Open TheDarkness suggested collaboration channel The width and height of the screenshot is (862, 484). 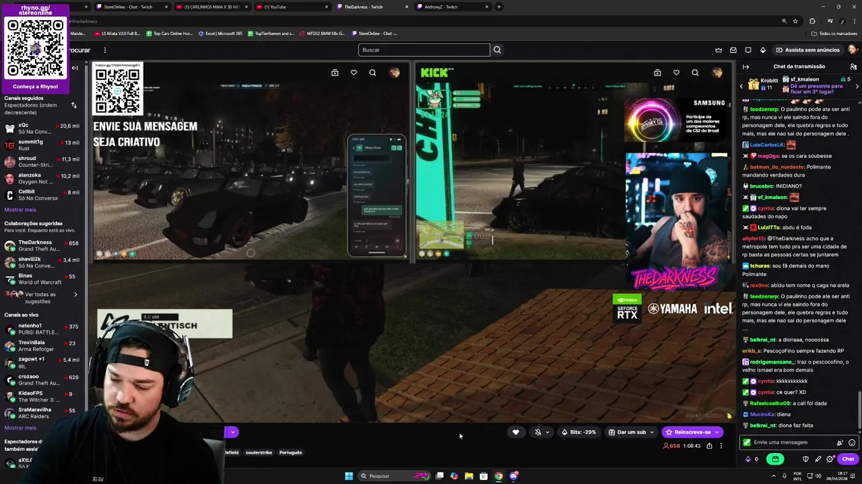click(x=42, y=245)
